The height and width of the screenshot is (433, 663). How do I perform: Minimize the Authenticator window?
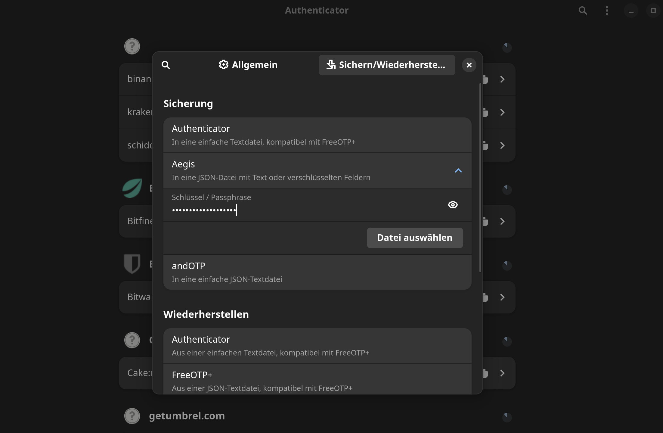(x=631, y=11)
